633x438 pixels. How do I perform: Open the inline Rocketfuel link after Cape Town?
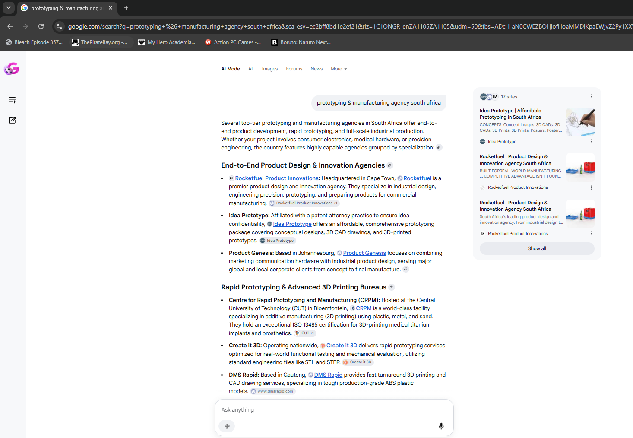(417, 178)
